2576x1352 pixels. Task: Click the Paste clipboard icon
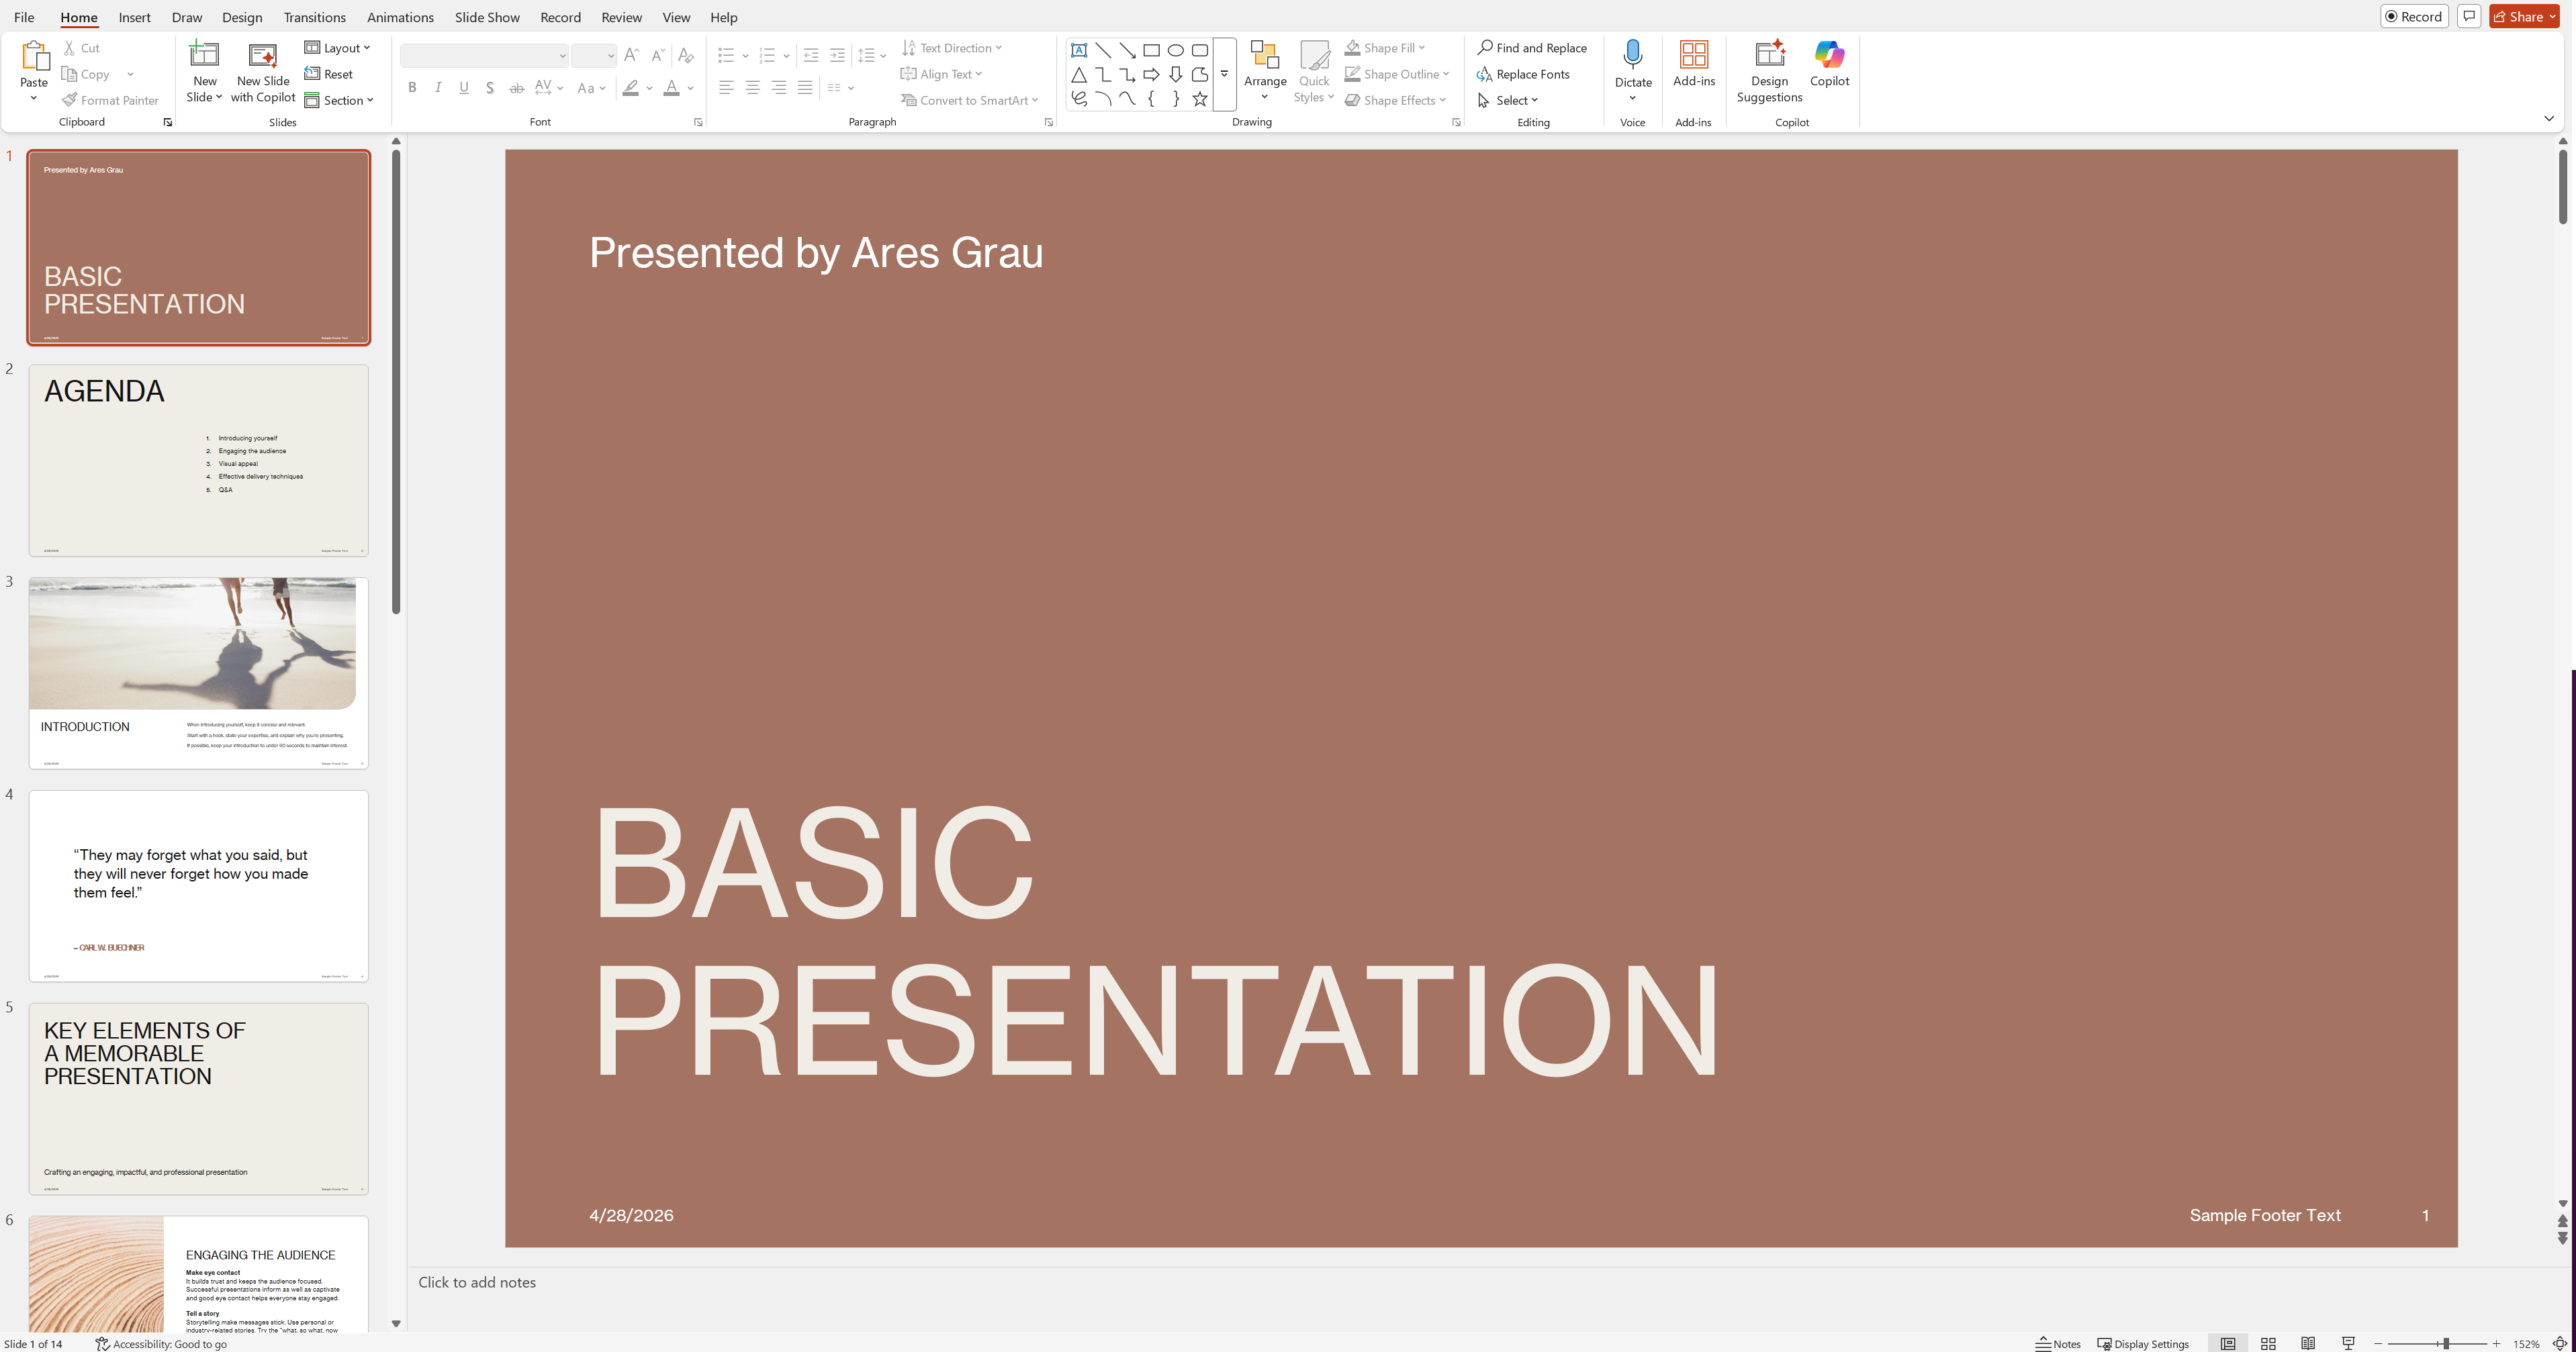pos(34,55)
